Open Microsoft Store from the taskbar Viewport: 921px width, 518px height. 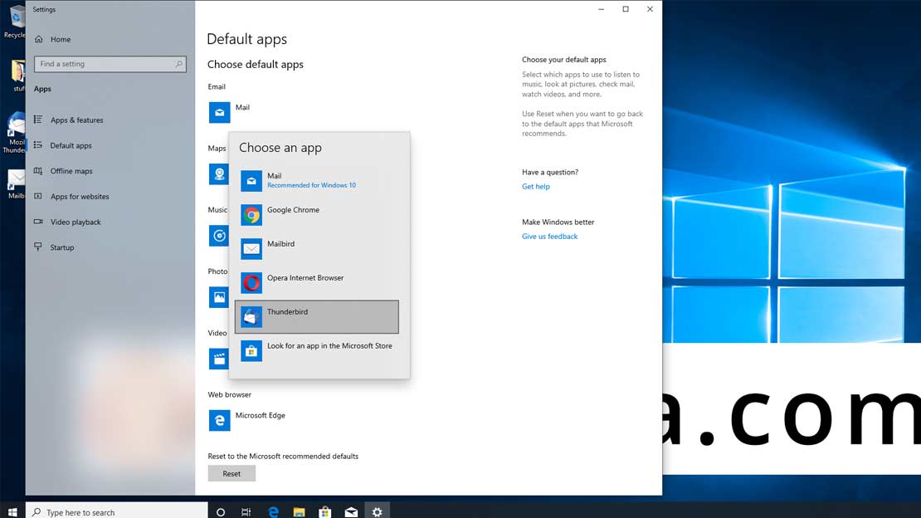click(x=324, y=511)
